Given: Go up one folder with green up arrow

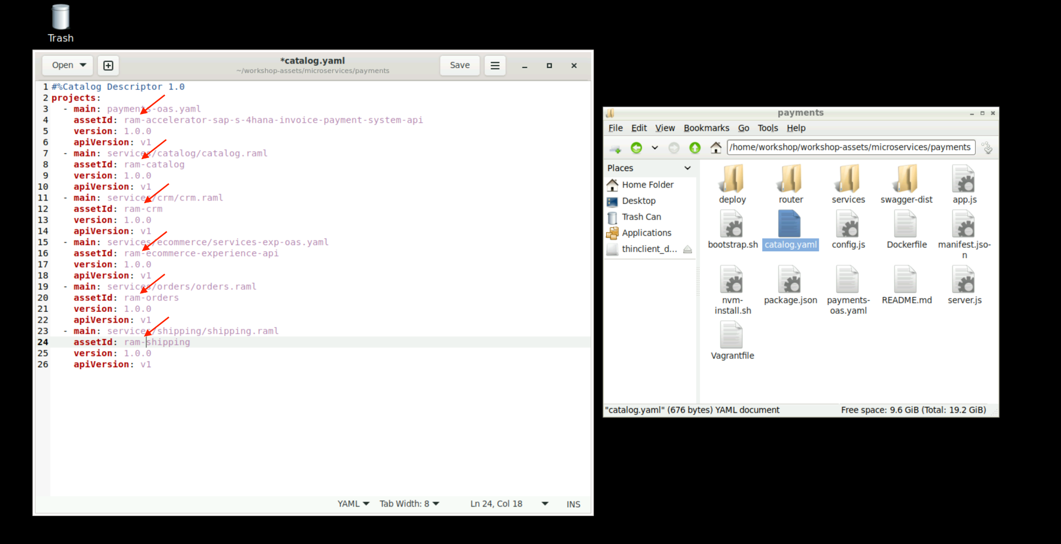Looking at the screenshot, I should (695, 148).
